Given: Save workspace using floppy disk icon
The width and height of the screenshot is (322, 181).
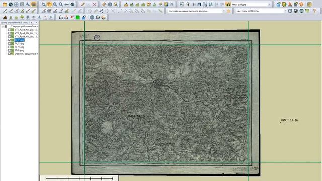Looking at the screenshot, I should click(x=16, y=4).
